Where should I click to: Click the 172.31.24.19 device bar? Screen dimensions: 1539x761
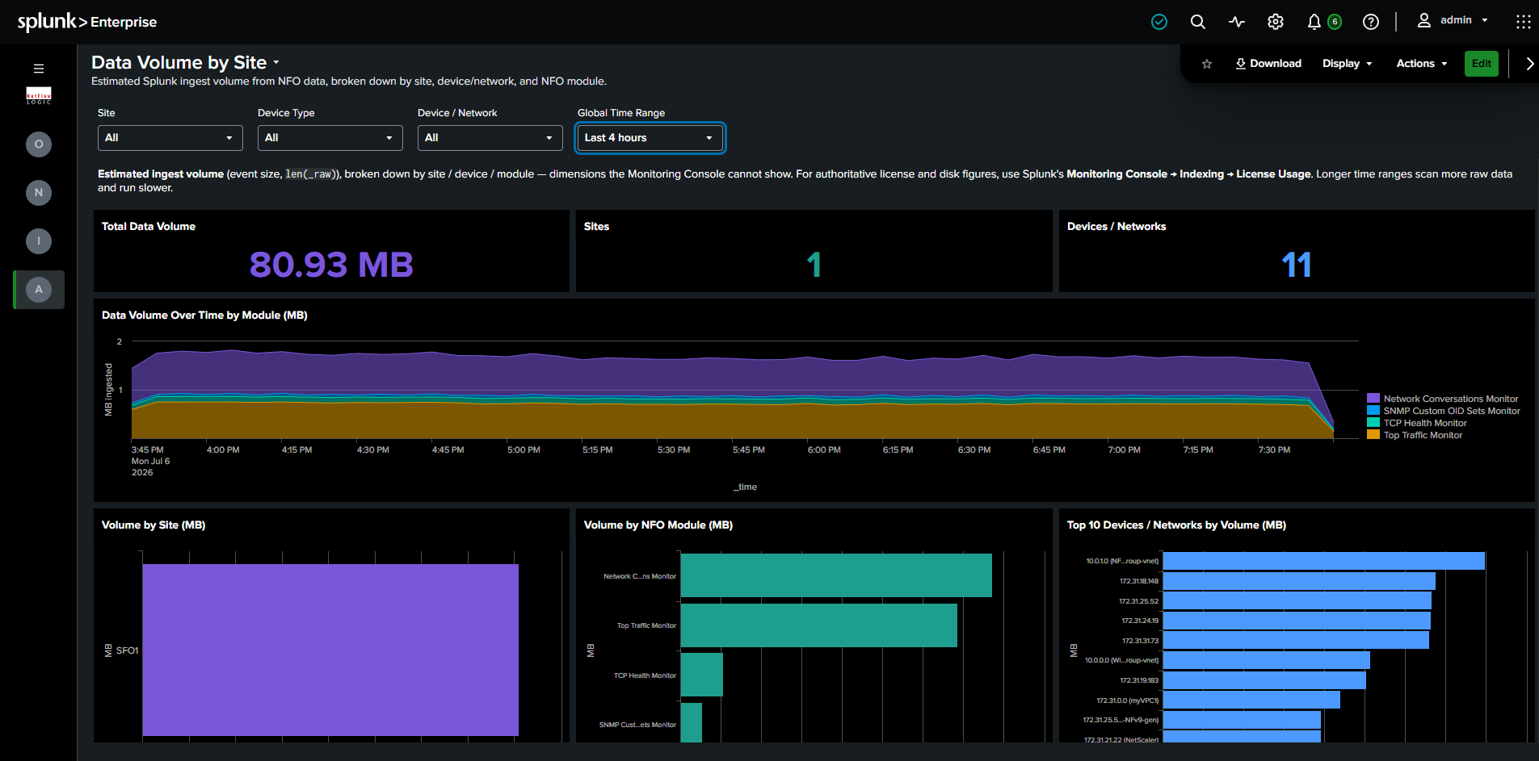click(x=1297, y=621)
